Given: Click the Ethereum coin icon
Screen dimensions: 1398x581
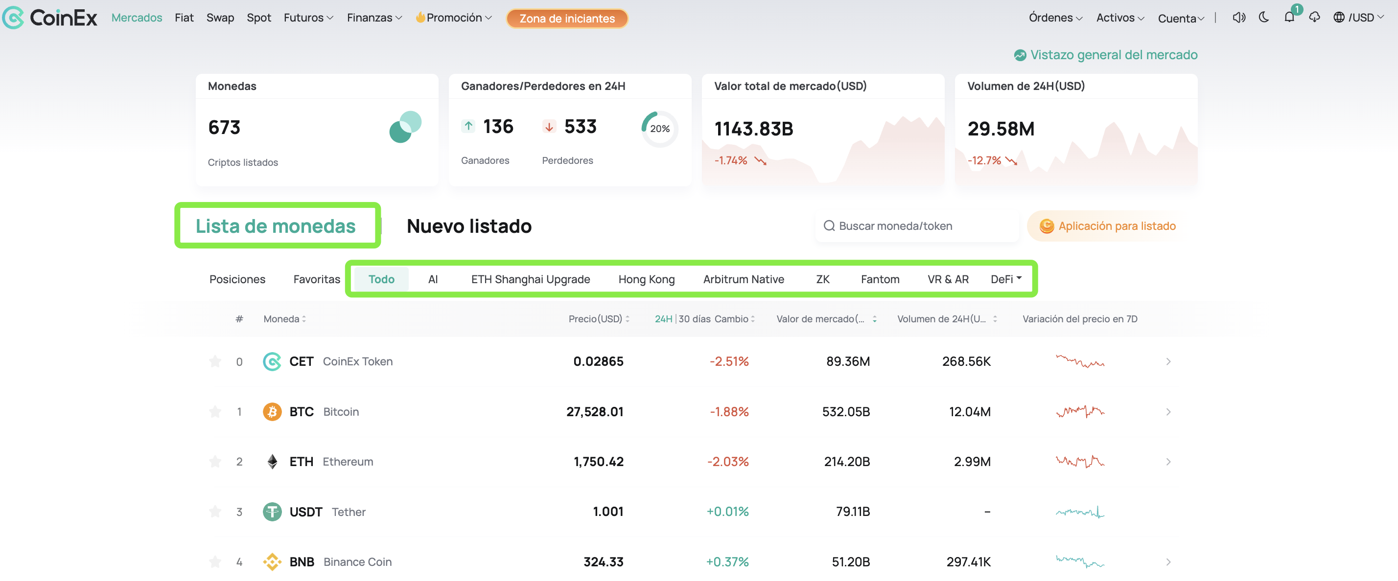Looking at the screenshot, I should point(272,462).
